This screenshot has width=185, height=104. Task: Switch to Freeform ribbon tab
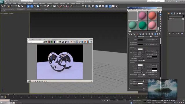pos(21,9)
